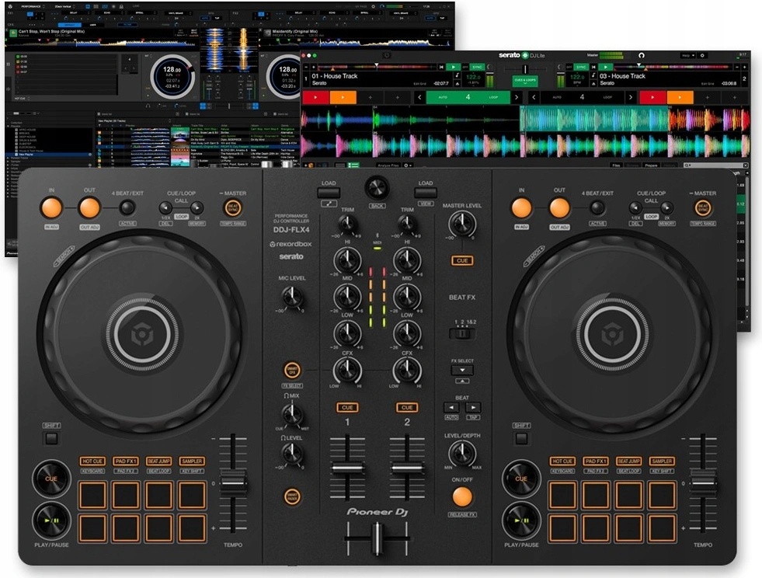Jump to track start on Serato deck 2
The width and height of the screenshot is (762, 578).
pyautogui.click(x=593, y=67)
